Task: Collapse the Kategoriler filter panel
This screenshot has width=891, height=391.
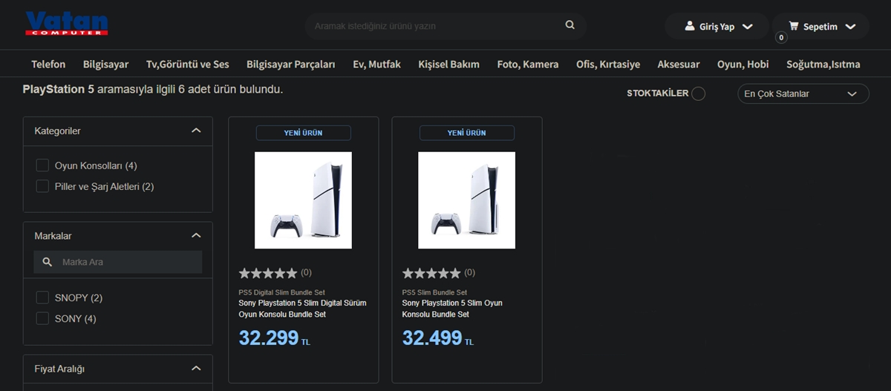Action: pos(196,131)
